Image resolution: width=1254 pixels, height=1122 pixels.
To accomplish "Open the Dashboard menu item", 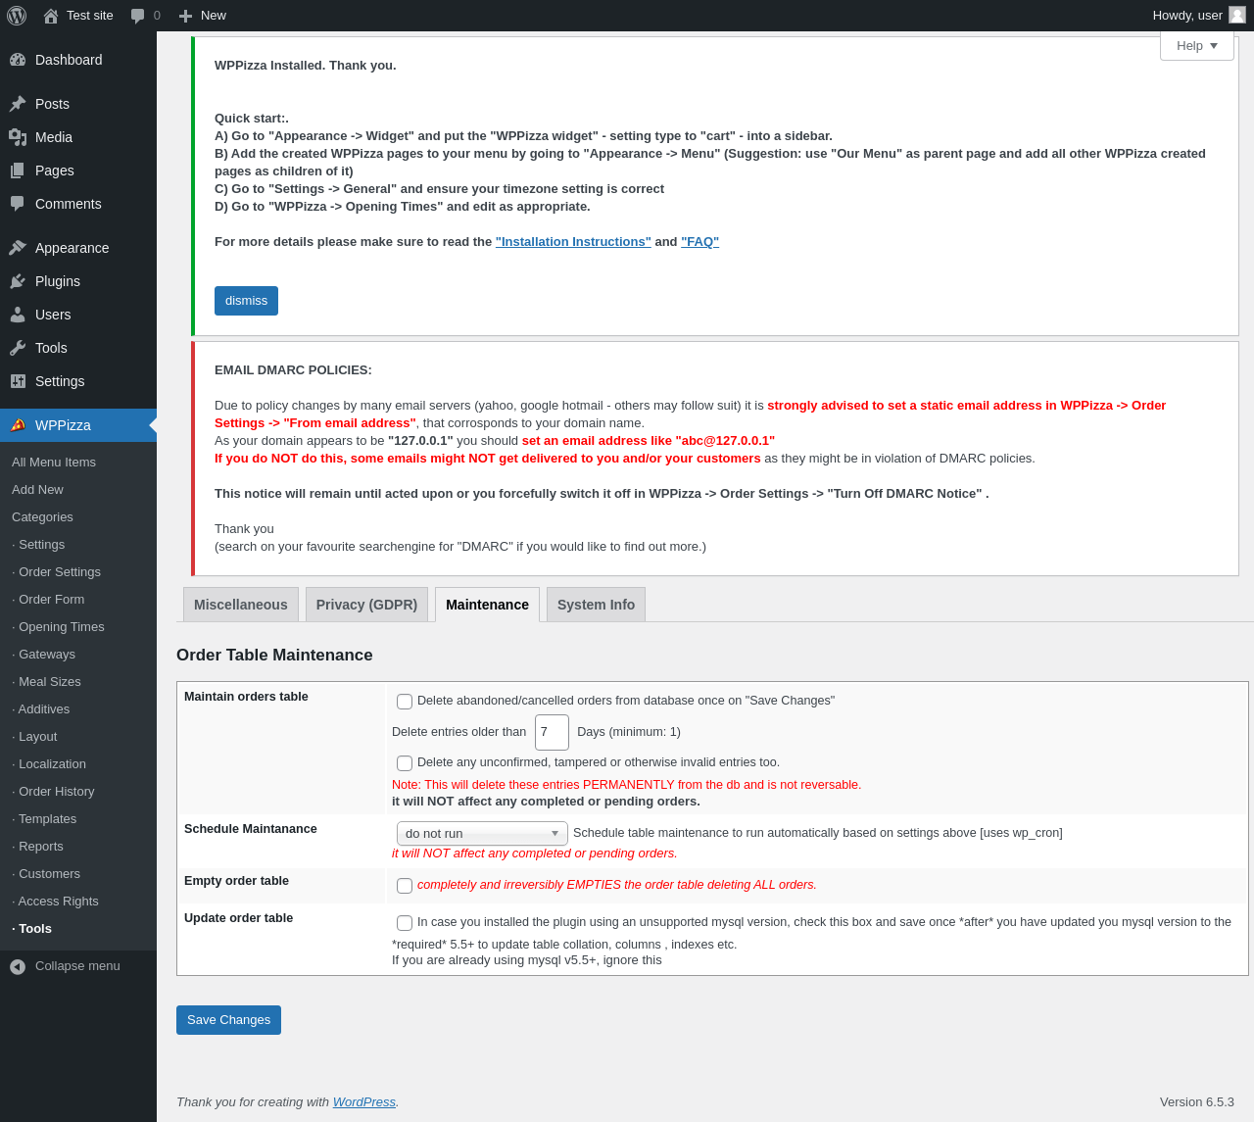I will pyautogui.click(x=78, y=60).
